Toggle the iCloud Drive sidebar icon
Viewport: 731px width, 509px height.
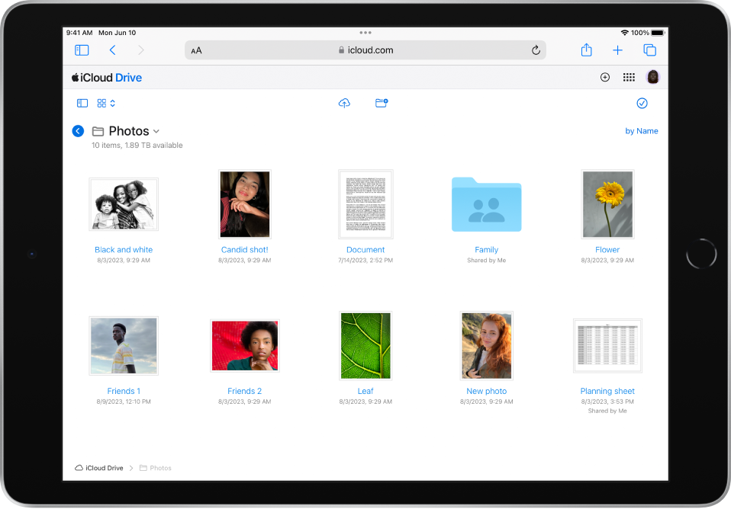pos(82,103)
